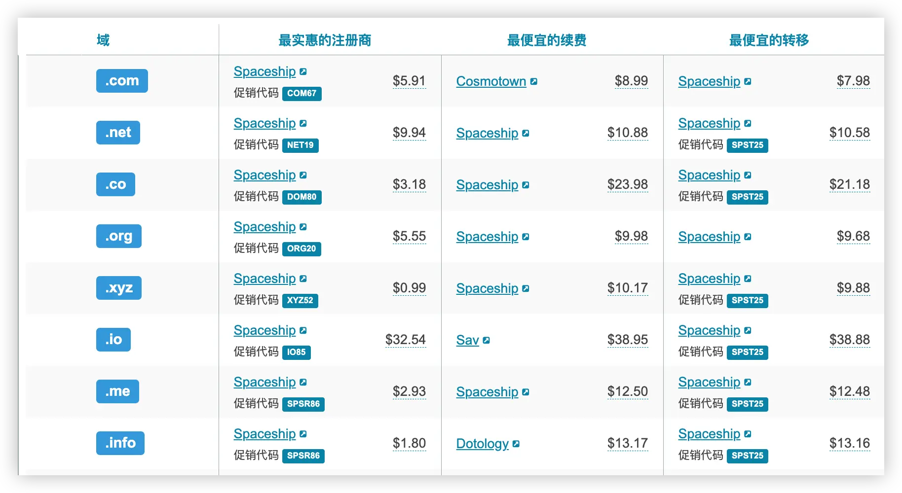Click external icon by .info registrar Spaceship
This screenshot has width=902, height=493.
coord(303,434)
